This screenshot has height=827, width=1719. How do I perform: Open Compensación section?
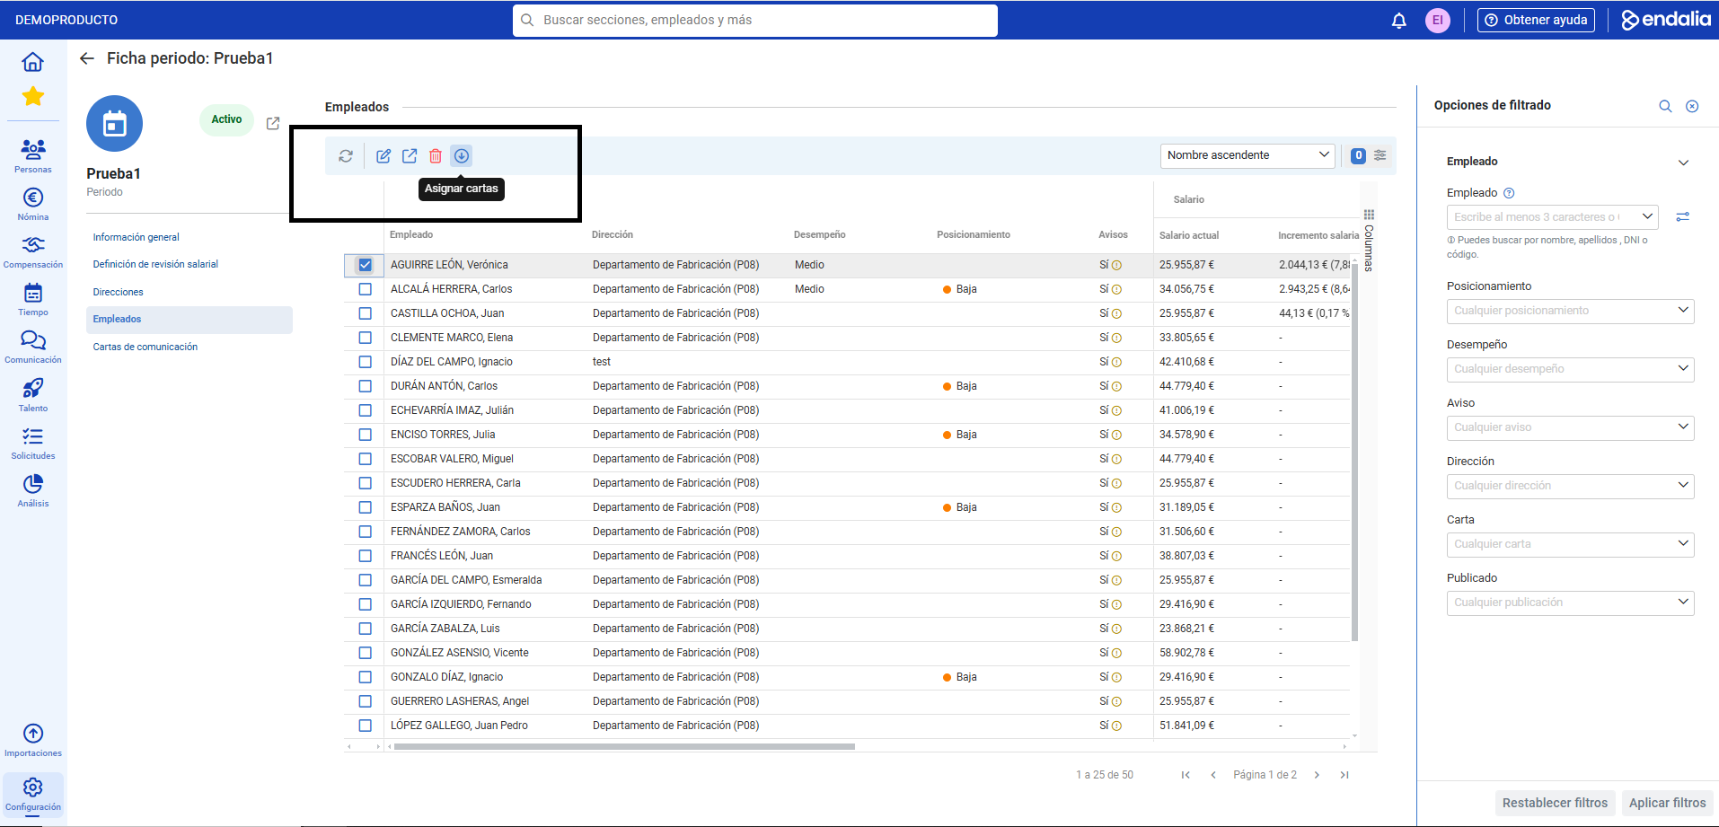click(33, 251)
